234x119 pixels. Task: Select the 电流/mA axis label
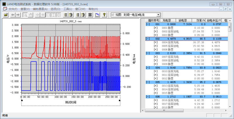click(x=134, y=59)
